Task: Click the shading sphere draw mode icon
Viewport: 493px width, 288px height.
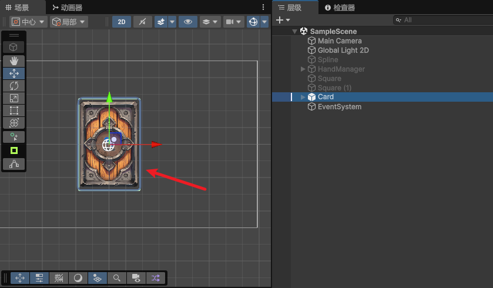Action: click(78, 278)
